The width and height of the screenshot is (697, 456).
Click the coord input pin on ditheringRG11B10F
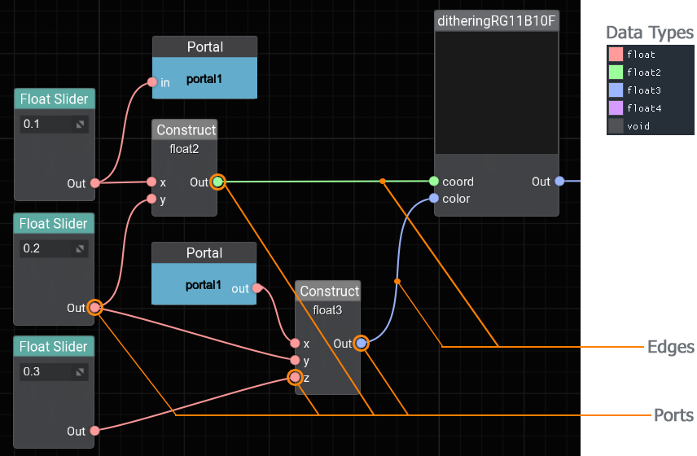point(434,182)
